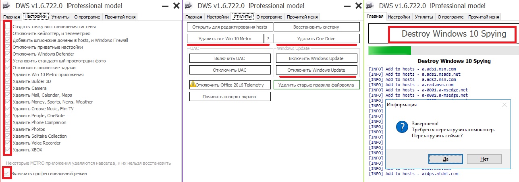Close the left Settings window
Screen dimensions: 519x182
pos(176,6)
